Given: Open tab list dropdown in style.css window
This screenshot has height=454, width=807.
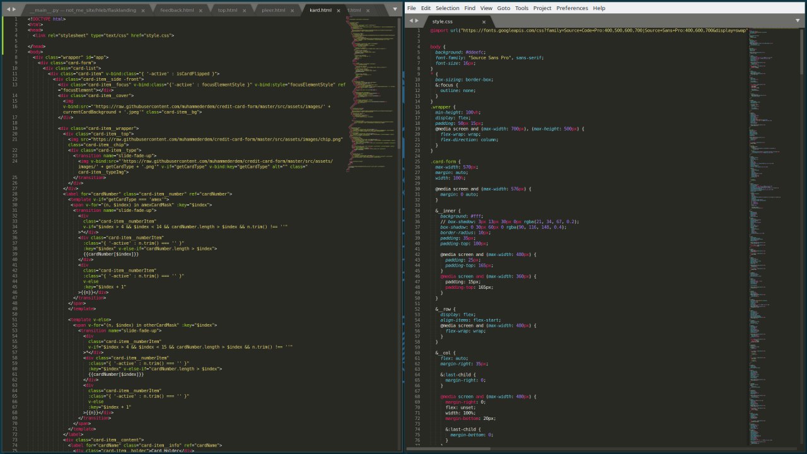Looking at the screenshot, I should [798, 21].
